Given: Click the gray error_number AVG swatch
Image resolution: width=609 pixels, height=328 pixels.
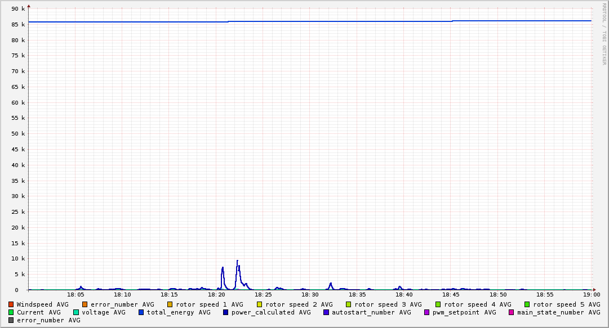Looking at the screenshot, I should pyautogui.click(x=11, y=320).
